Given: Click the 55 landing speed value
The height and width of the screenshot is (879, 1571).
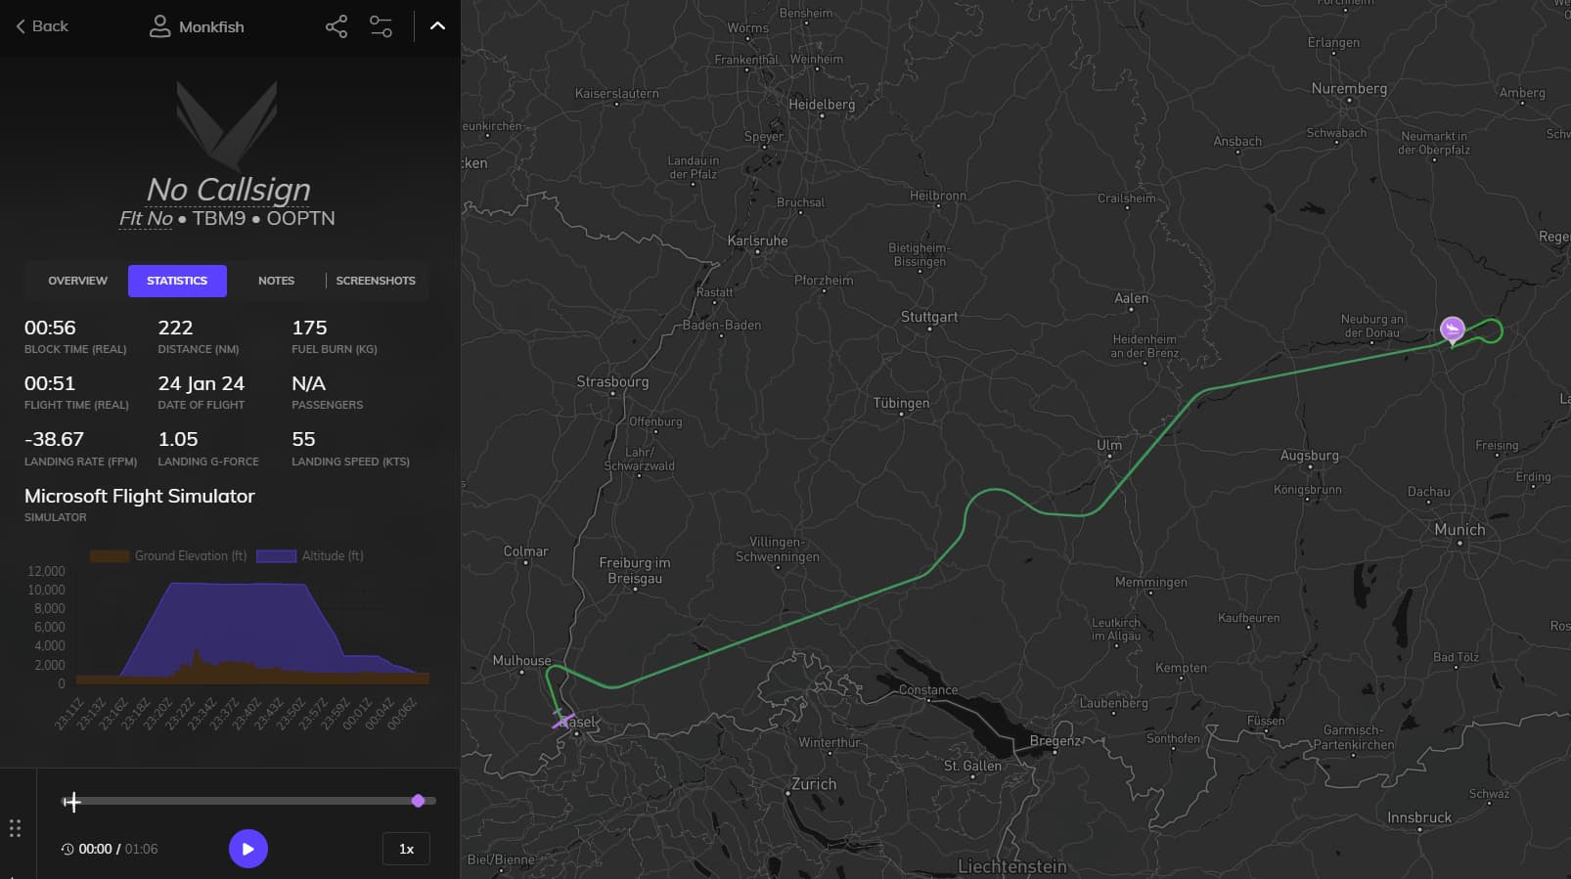Looking at the screenshot, I should (x=303, y=439).
